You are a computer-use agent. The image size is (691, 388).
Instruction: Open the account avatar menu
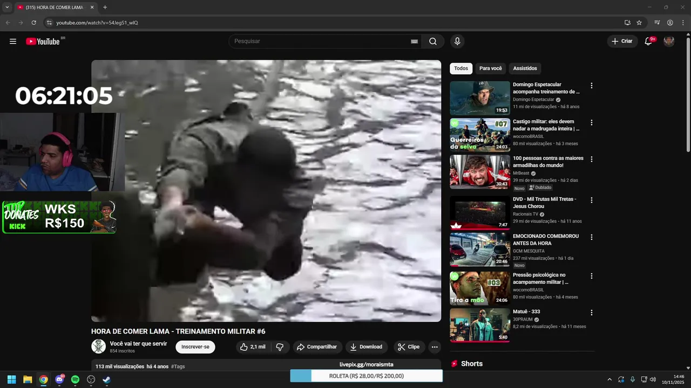pyautogui.click(x=669, y=41)
